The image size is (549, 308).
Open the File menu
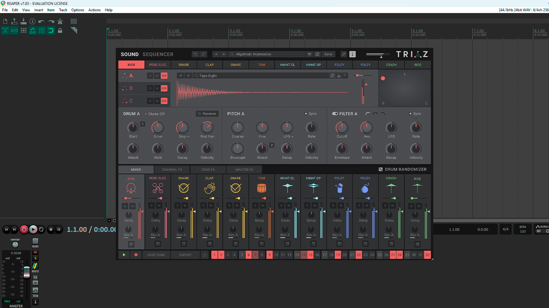(x=5, y=10)
